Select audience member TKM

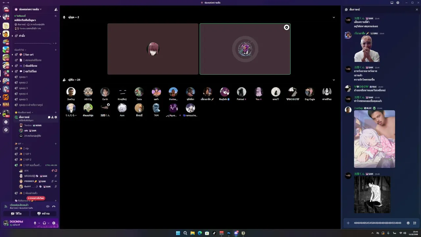tap(156, 110)
